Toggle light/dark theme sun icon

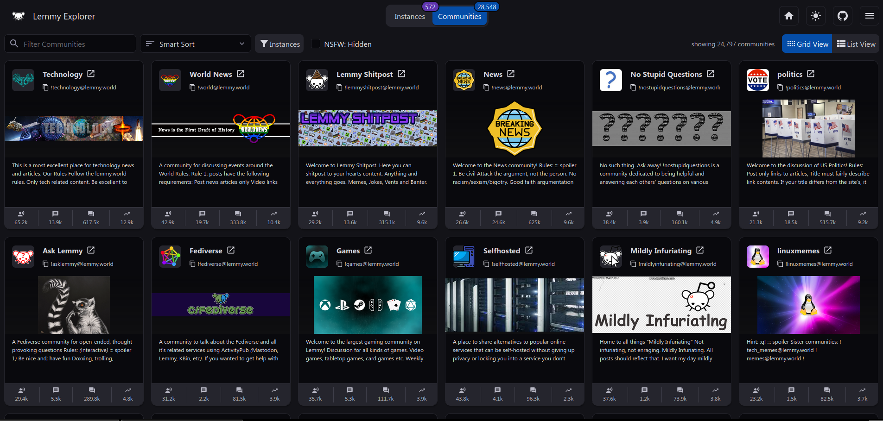[816, 16]
